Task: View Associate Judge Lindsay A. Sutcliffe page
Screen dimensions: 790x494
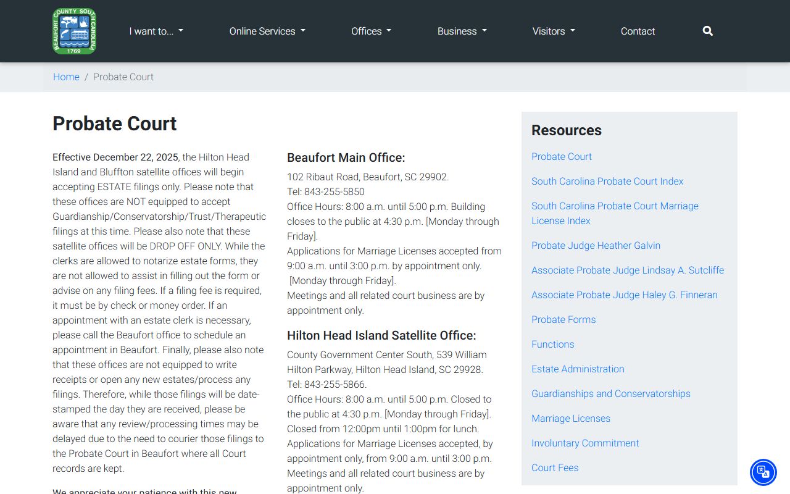Action: 628,270
